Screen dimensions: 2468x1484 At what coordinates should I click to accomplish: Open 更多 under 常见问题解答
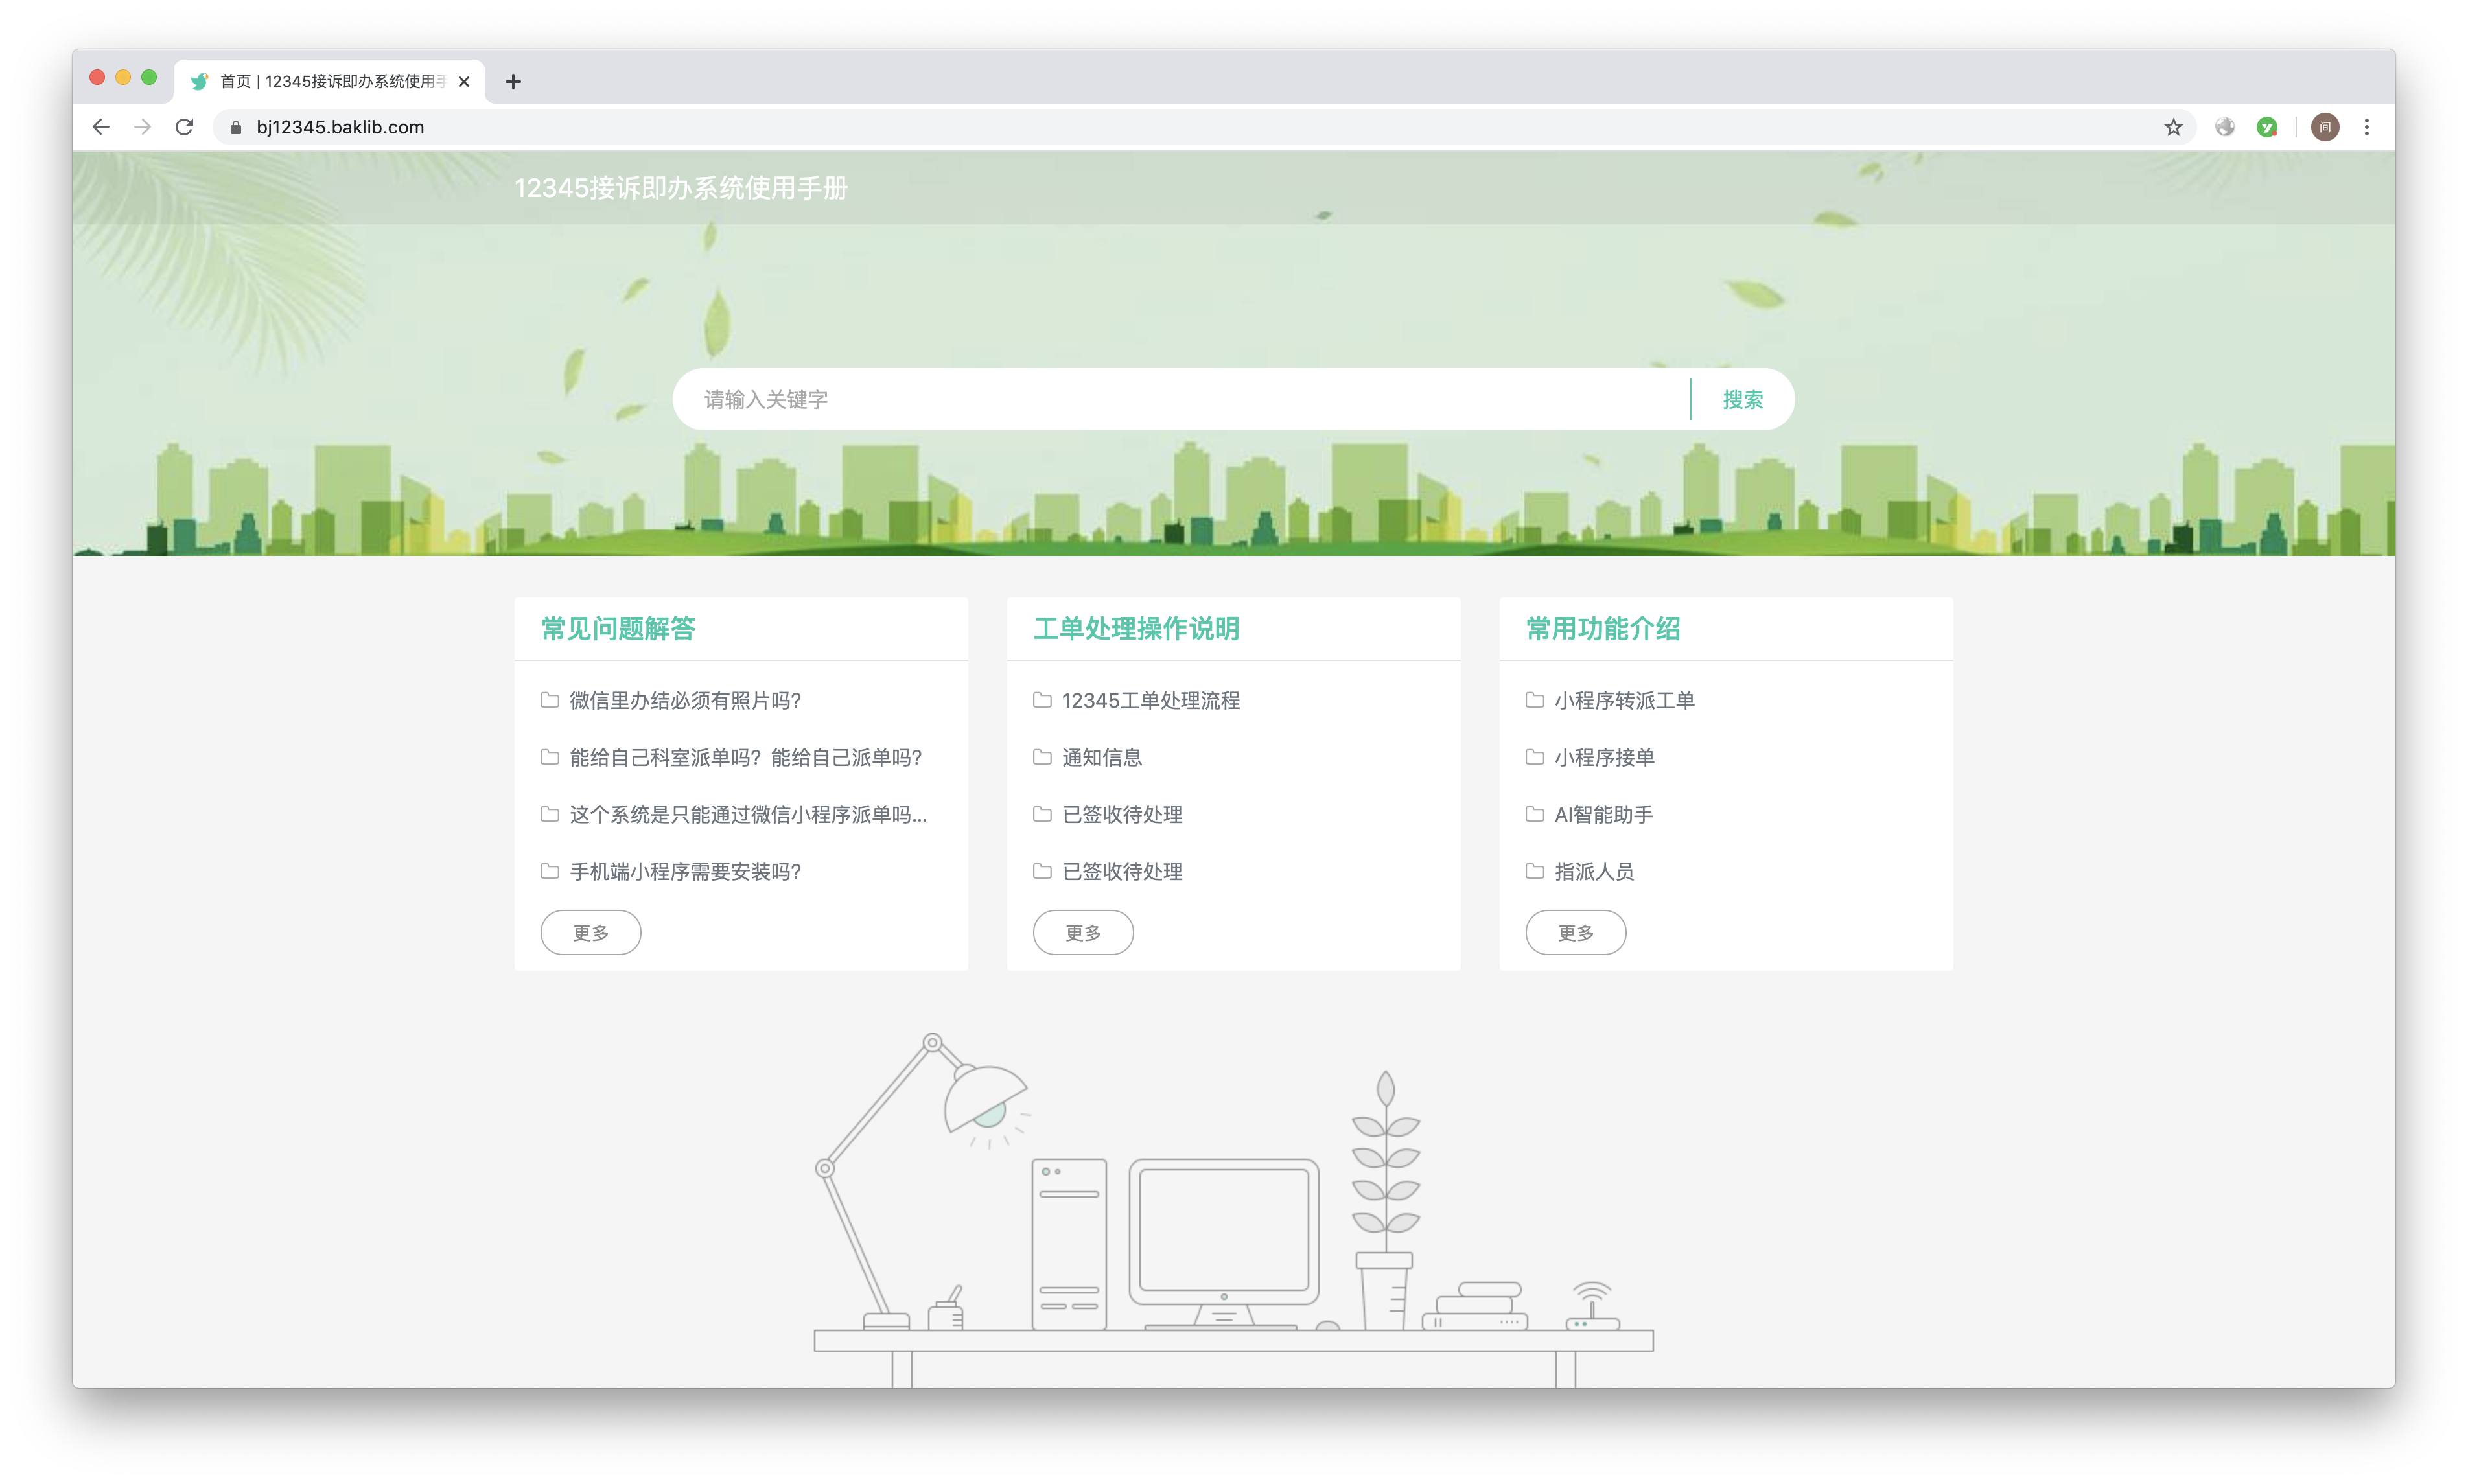point(590,933)
